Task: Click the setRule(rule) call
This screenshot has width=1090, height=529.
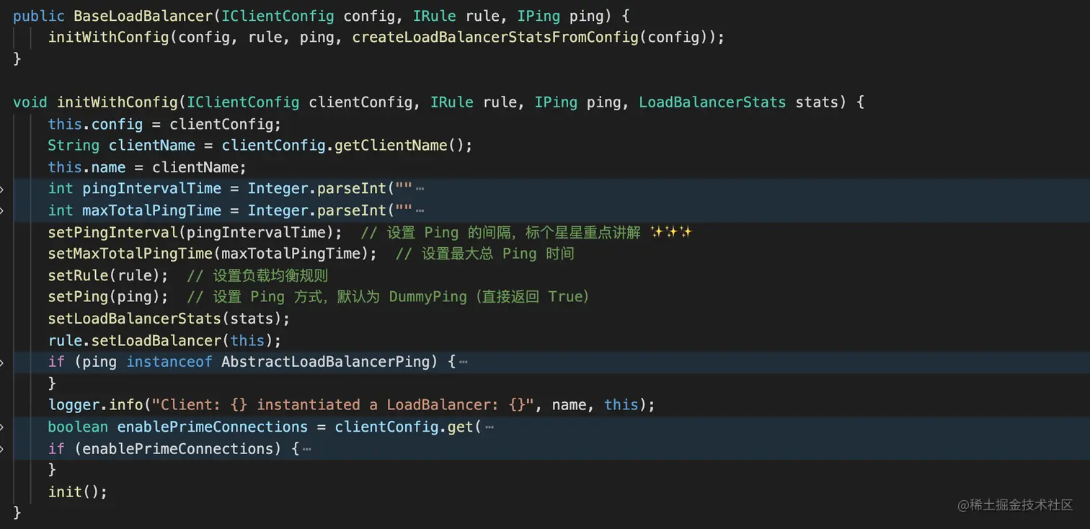Action: 108,275
